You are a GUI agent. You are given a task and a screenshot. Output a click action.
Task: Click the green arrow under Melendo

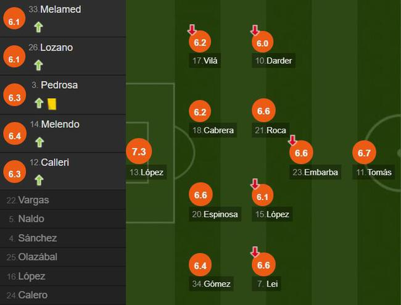(x=39, y=142)
